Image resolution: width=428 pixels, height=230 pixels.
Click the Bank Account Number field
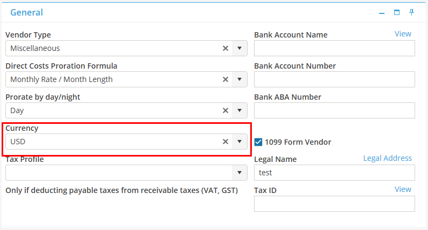coord(334,79)
